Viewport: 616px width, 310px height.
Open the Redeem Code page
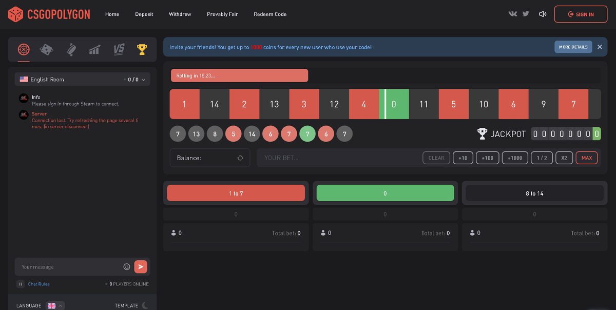pyautogui.click(x=270, y=14)
